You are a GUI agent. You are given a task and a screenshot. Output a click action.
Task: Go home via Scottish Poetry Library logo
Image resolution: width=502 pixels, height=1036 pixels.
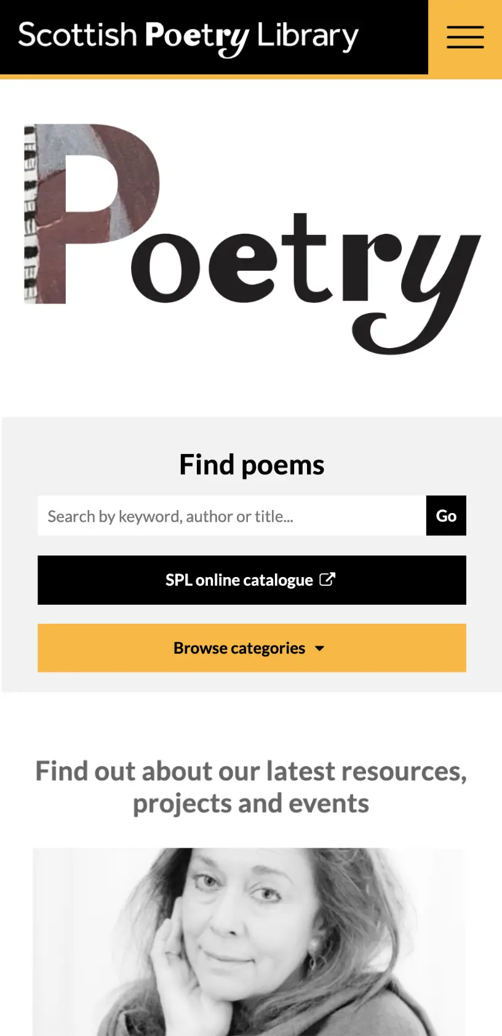(188, 36)
